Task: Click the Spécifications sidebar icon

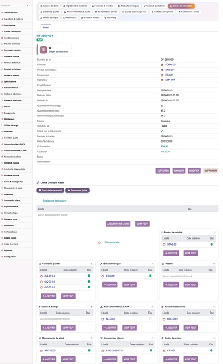Action: 2,81
